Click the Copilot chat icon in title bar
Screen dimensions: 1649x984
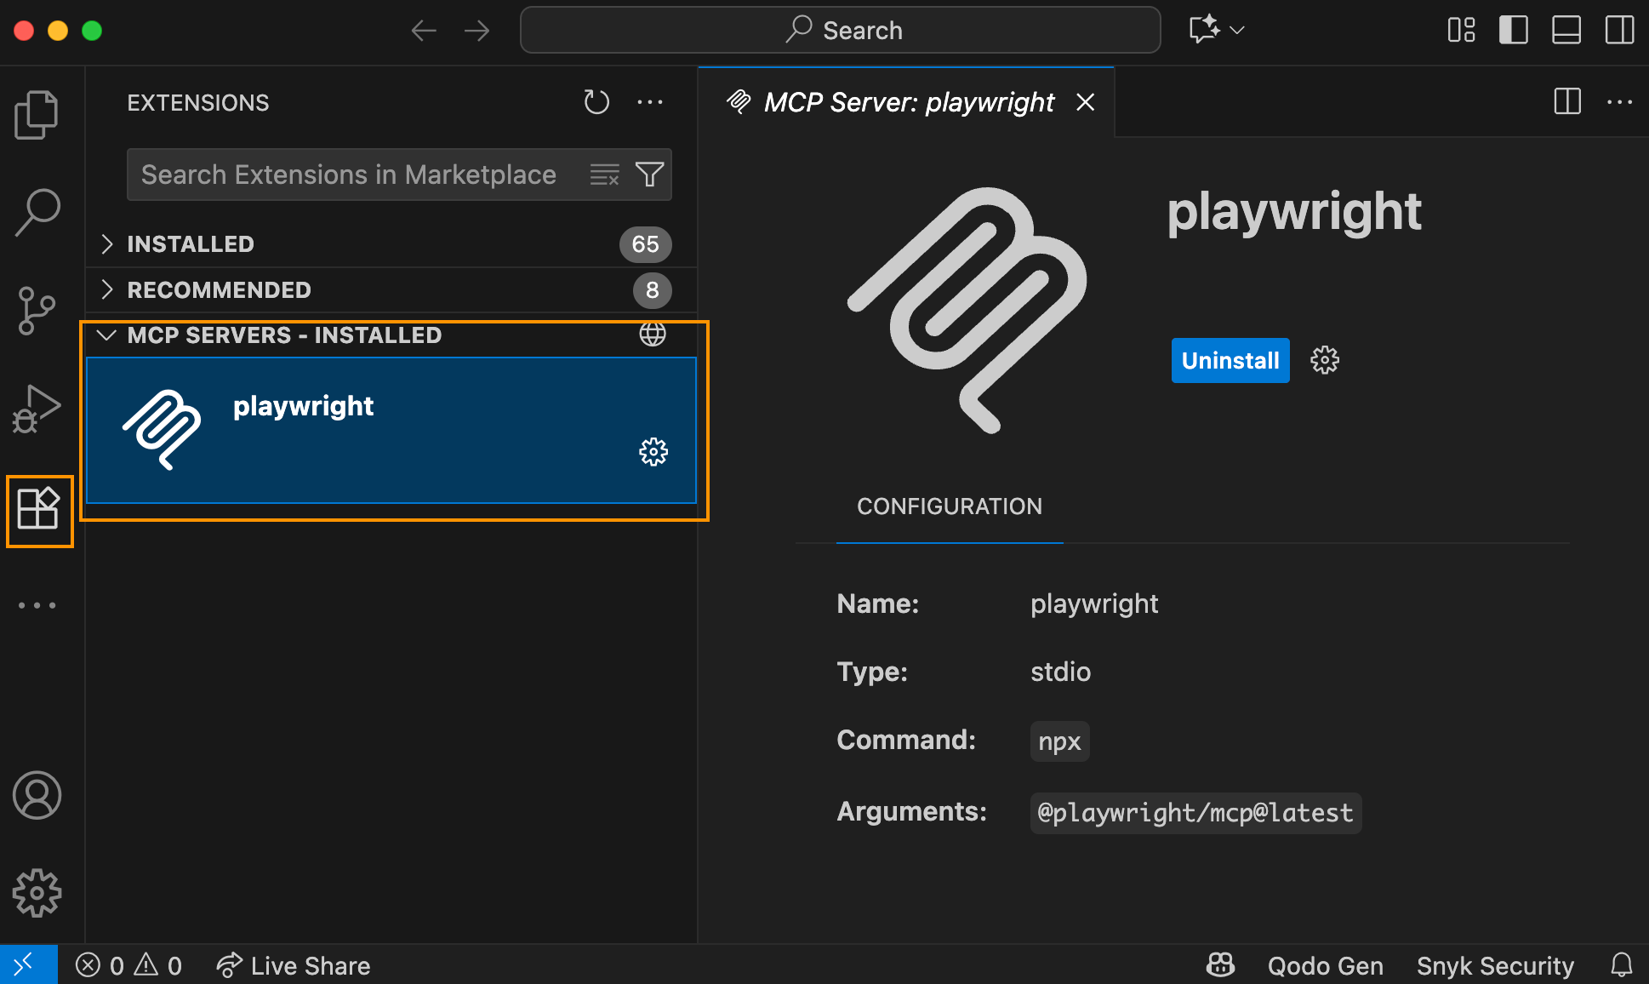pyautogui.click(x=1205, y=30)
